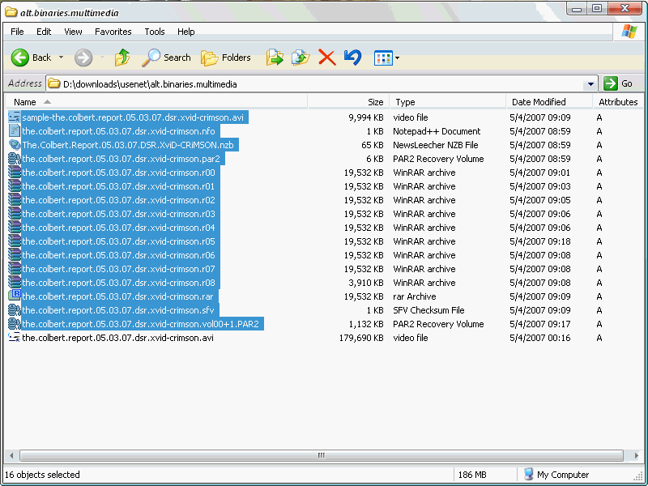Click the title bar folder icon
The height and width of the screenshot is (486, 648).
(x=11, y=12)
